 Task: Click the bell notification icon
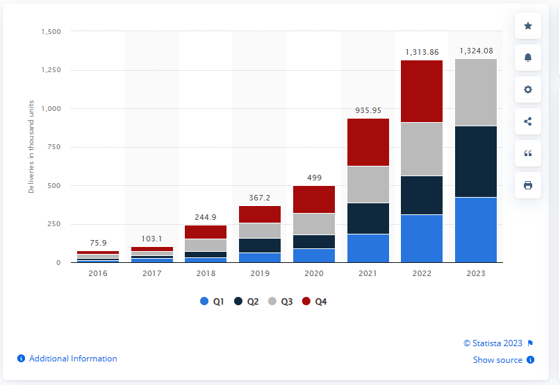[x=528, y=58]
